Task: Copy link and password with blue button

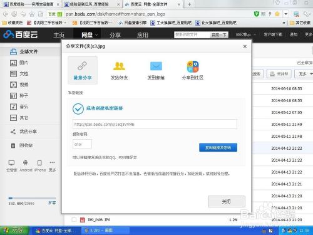Action: [218, 147]
